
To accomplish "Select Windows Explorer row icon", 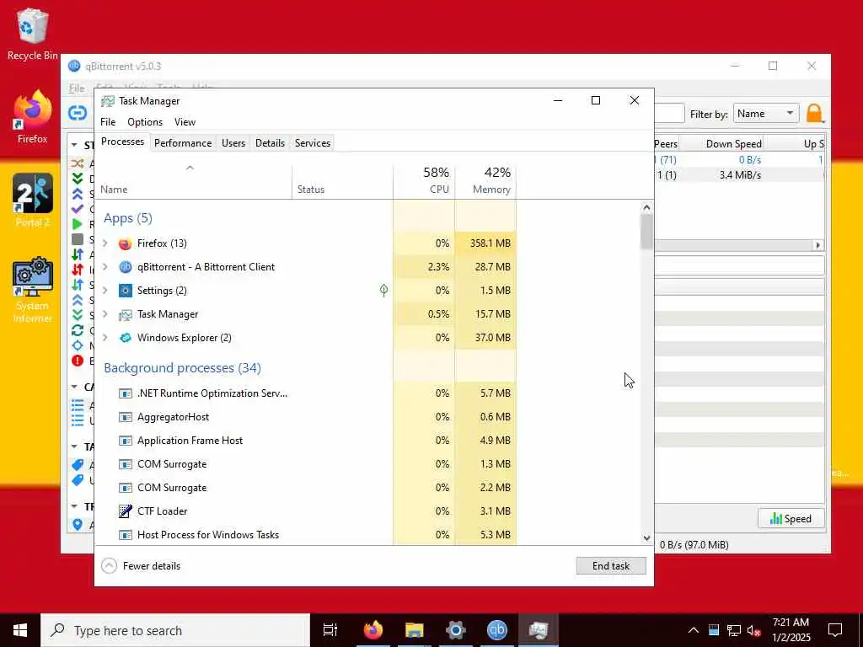I will (x=126, y=338).
